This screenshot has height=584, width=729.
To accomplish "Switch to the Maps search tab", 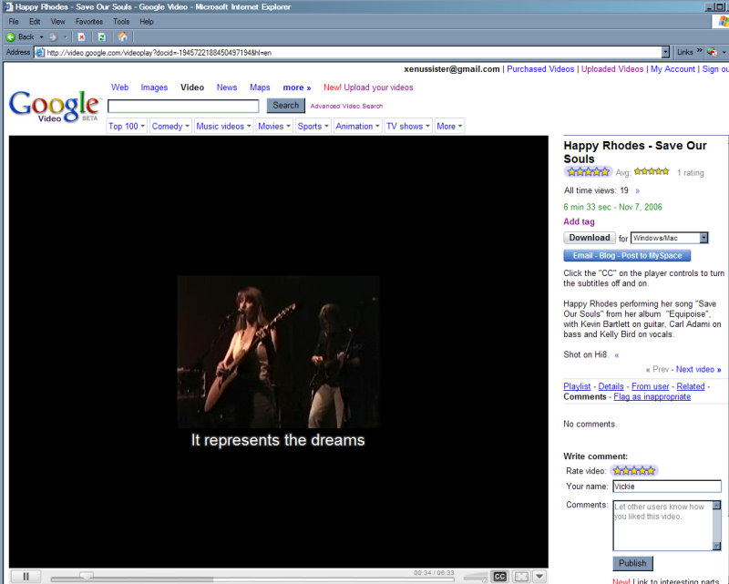I will pyautogui.click(x=260, y=87).
